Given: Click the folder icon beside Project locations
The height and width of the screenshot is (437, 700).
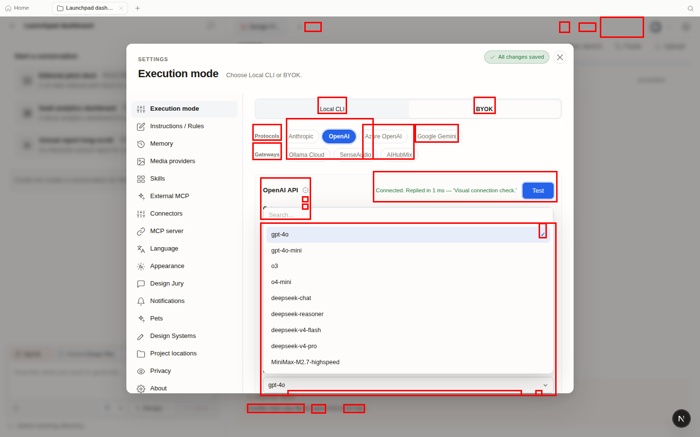Looking at the screenshot, I should pyautogui.click(x=141, y=353).
